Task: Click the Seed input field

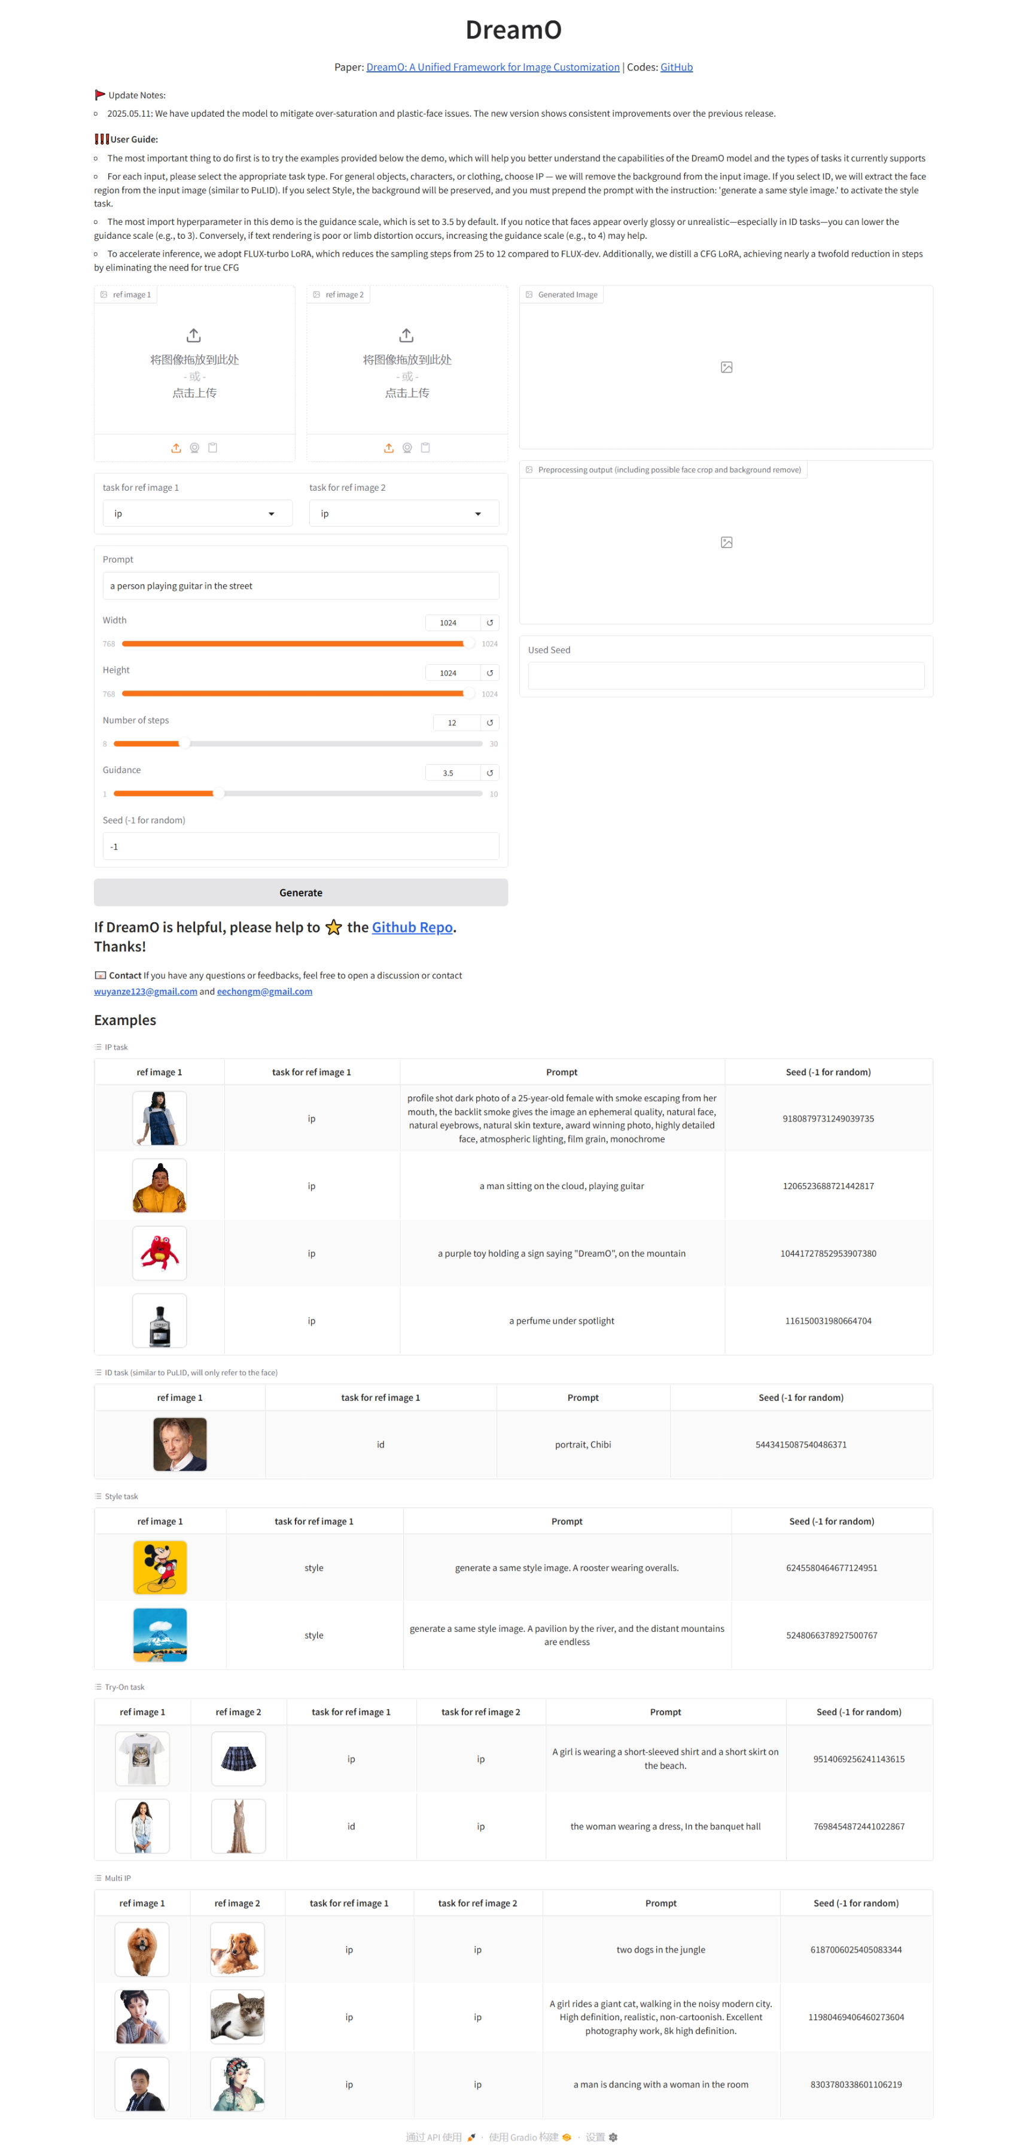Action: [x=300, y=846]
